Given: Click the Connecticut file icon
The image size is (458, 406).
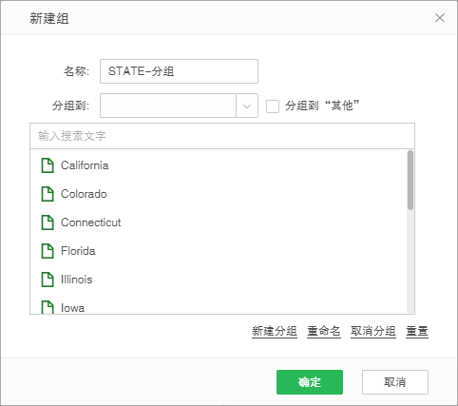Looking at the screenshot, I should tap(48, 222).
